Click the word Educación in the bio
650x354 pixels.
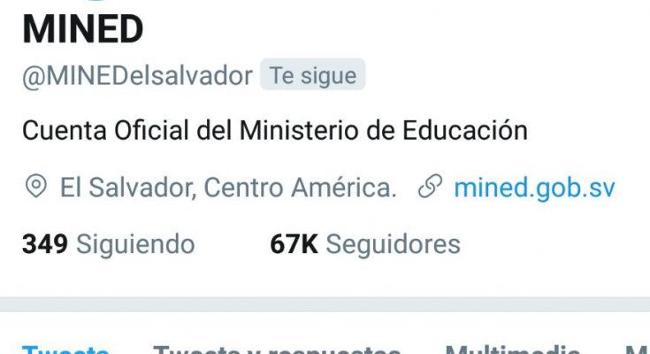click(465, 130)
